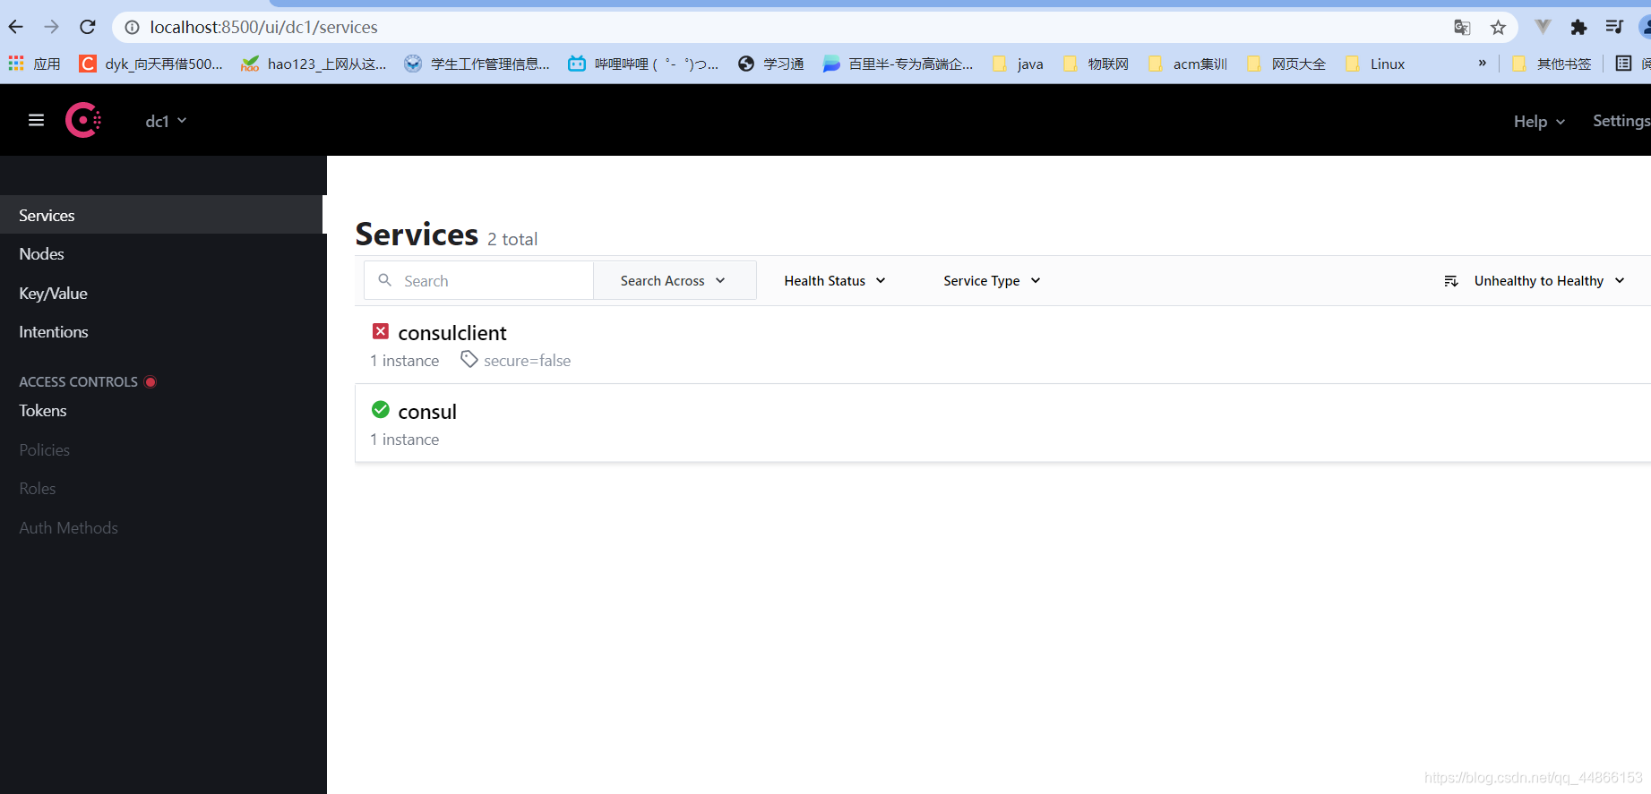The width and height of the screenshot is (1651, 794).
Task: Click the tag icon beside secure=false
Action: [469, 359]
